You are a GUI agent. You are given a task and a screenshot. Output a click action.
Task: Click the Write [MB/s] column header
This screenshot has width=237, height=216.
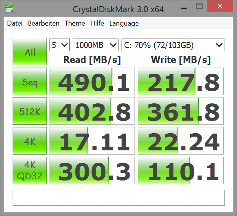tap(181, 60)
